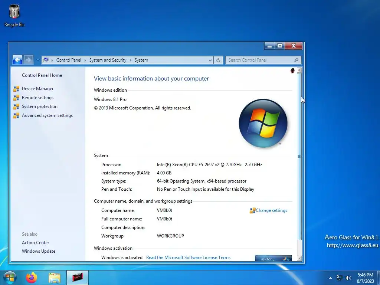Screen dimensions: 380x285
Task: Launch Firefox from the taskbar
Action: (32, 278)
